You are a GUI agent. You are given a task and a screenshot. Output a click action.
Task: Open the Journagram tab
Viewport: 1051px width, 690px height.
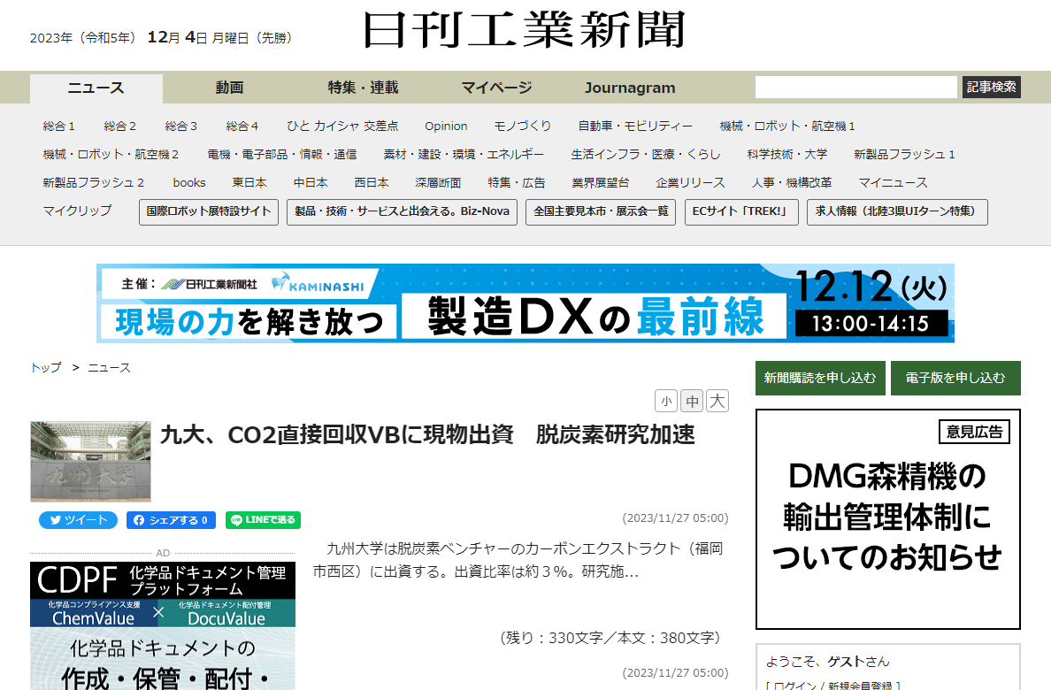pyautogui.click(x=630, y=88)
